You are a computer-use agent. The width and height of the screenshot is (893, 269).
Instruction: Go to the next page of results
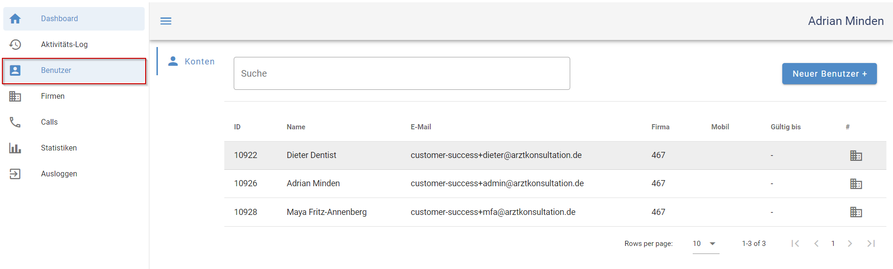850,244
